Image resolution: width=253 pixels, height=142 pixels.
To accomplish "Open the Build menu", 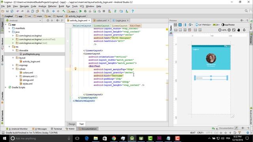I will pyautogui.click(x=61, y=6).
